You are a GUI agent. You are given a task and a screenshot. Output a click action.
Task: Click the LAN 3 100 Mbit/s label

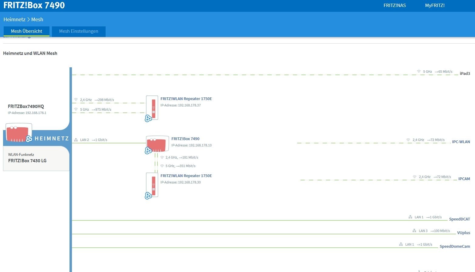coord(434,231)
